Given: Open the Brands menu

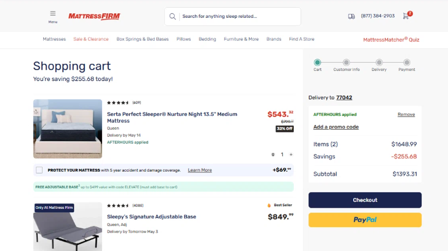Looking at the screenshot, I should pos(274,39).
